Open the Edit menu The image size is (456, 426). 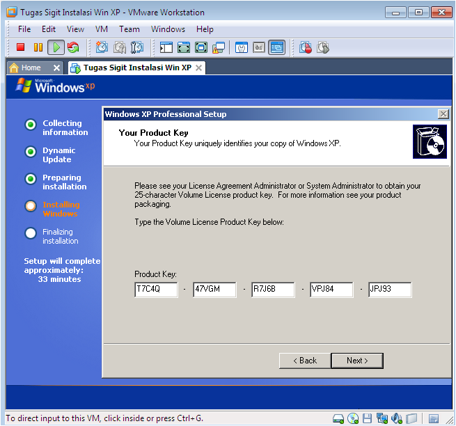pyautogui.click(x=49, y=29)
